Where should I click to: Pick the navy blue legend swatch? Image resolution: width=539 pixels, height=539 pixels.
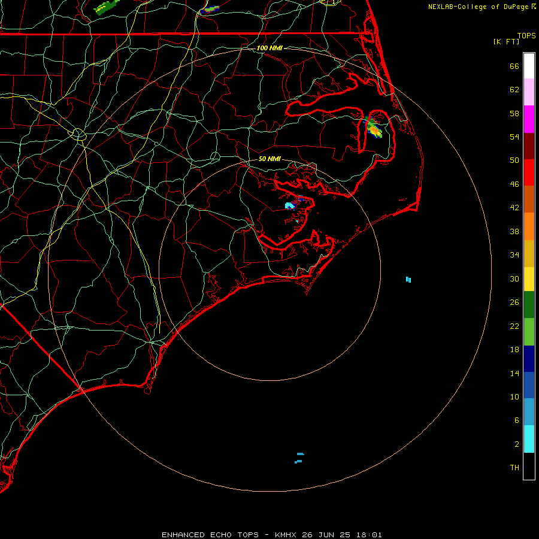point(529,359)
